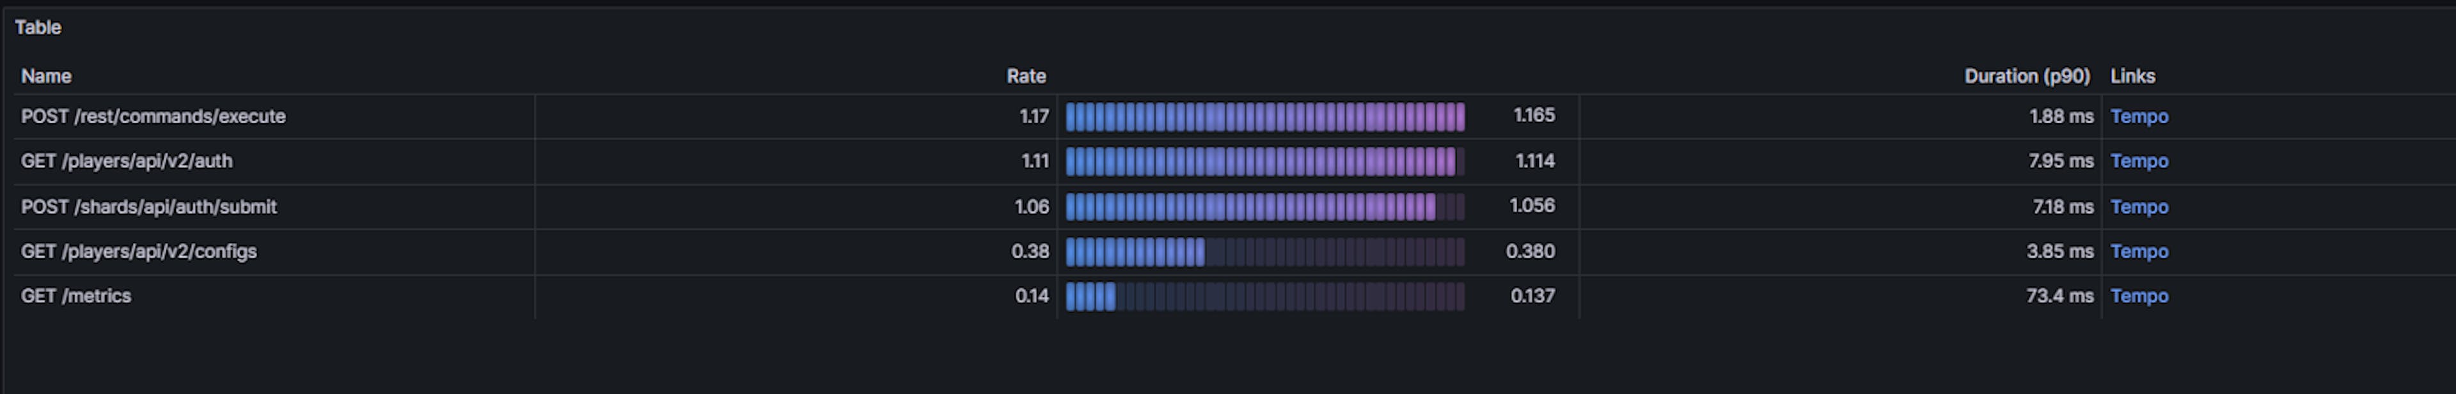Select the GET /players/api/v2/auth name cell

pyautogui.click(x=127, y=161)
